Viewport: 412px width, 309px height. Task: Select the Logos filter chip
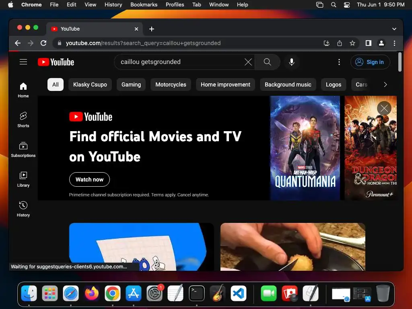coord(334,84)
